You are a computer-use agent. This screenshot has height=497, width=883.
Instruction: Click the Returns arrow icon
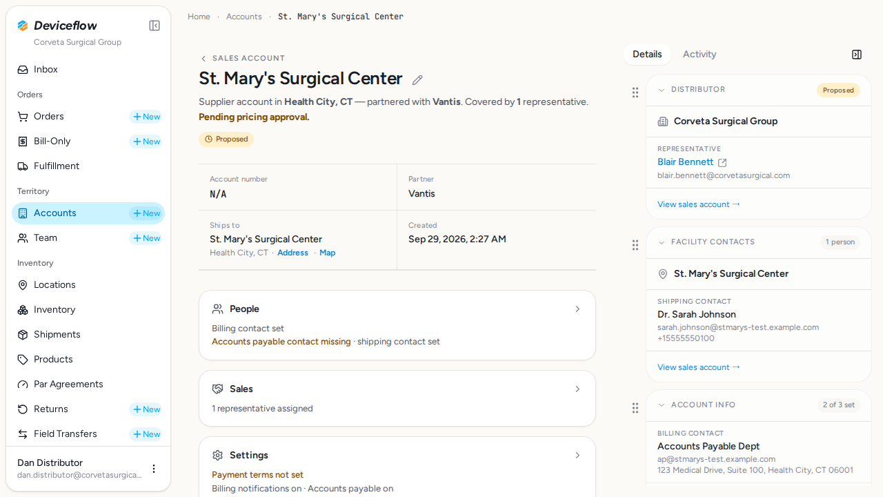point(23,409)
